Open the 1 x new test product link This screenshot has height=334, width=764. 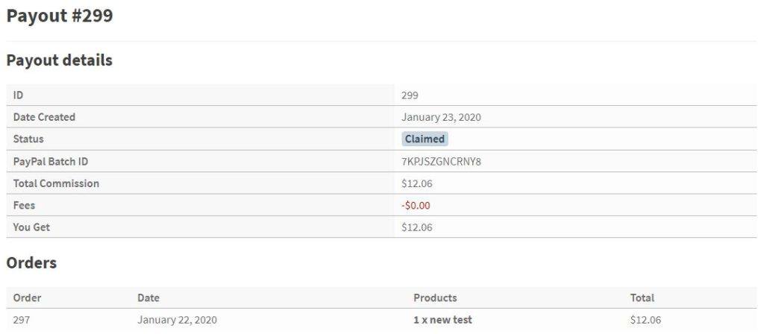click(442, 320)
